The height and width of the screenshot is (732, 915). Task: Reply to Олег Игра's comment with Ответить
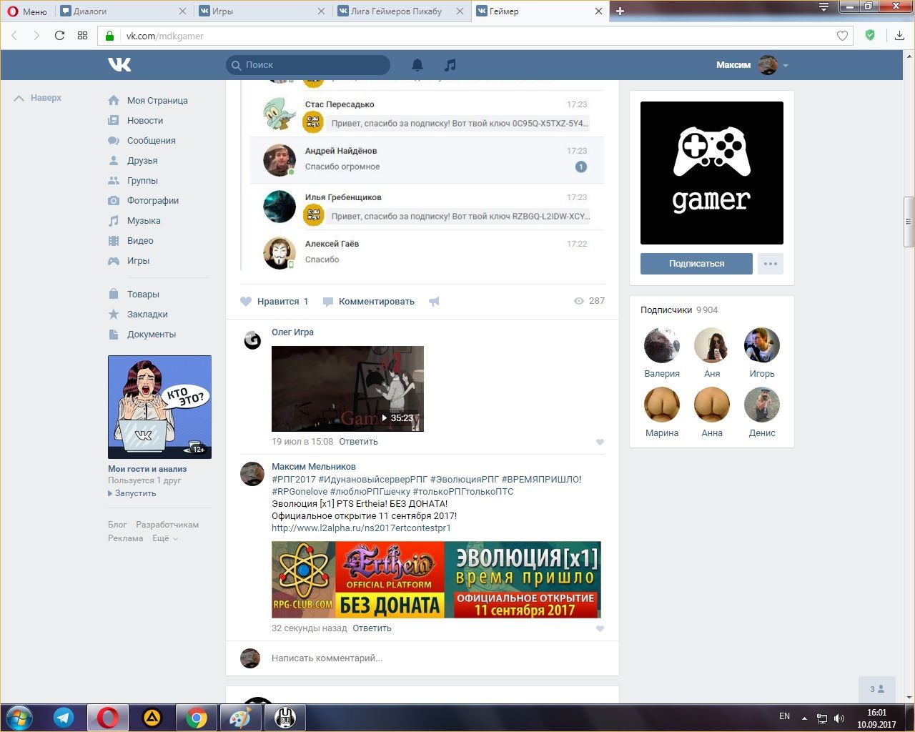[x=358, y=442]
